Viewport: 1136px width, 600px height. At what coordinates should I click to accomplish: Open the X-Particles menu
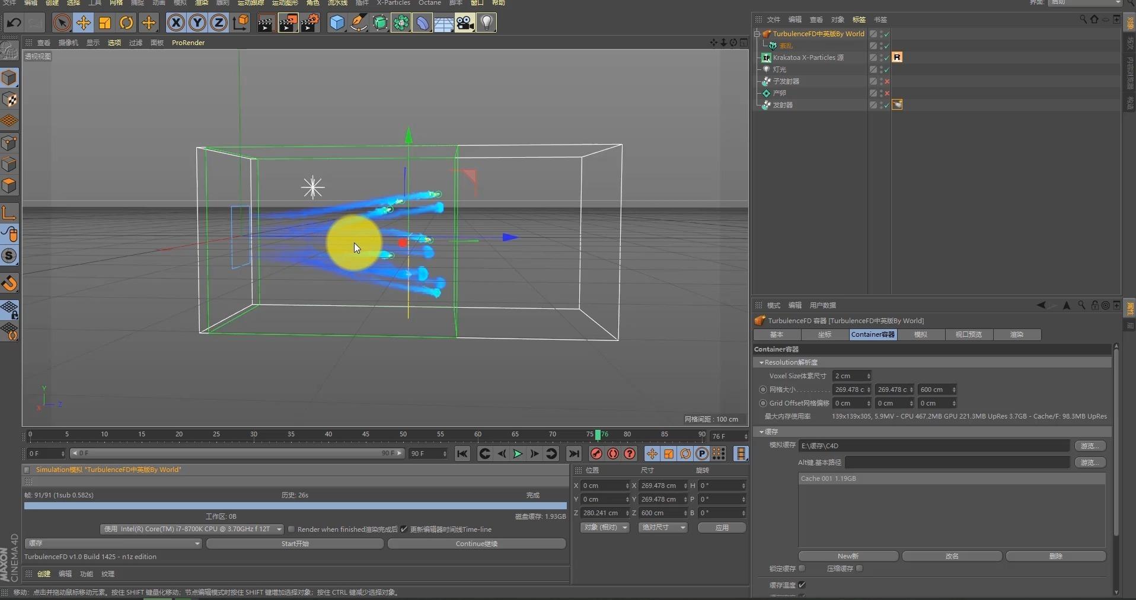tap(394, 3)
